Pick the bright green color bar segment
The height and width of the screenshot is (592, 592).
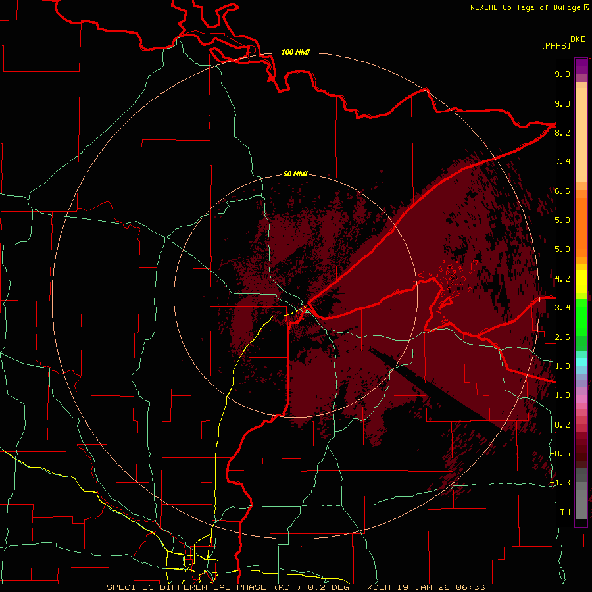click(581, 318)
